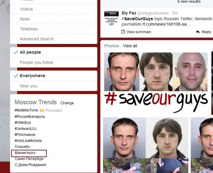Open the @onlygoodcomez handle link

[153, 13]
